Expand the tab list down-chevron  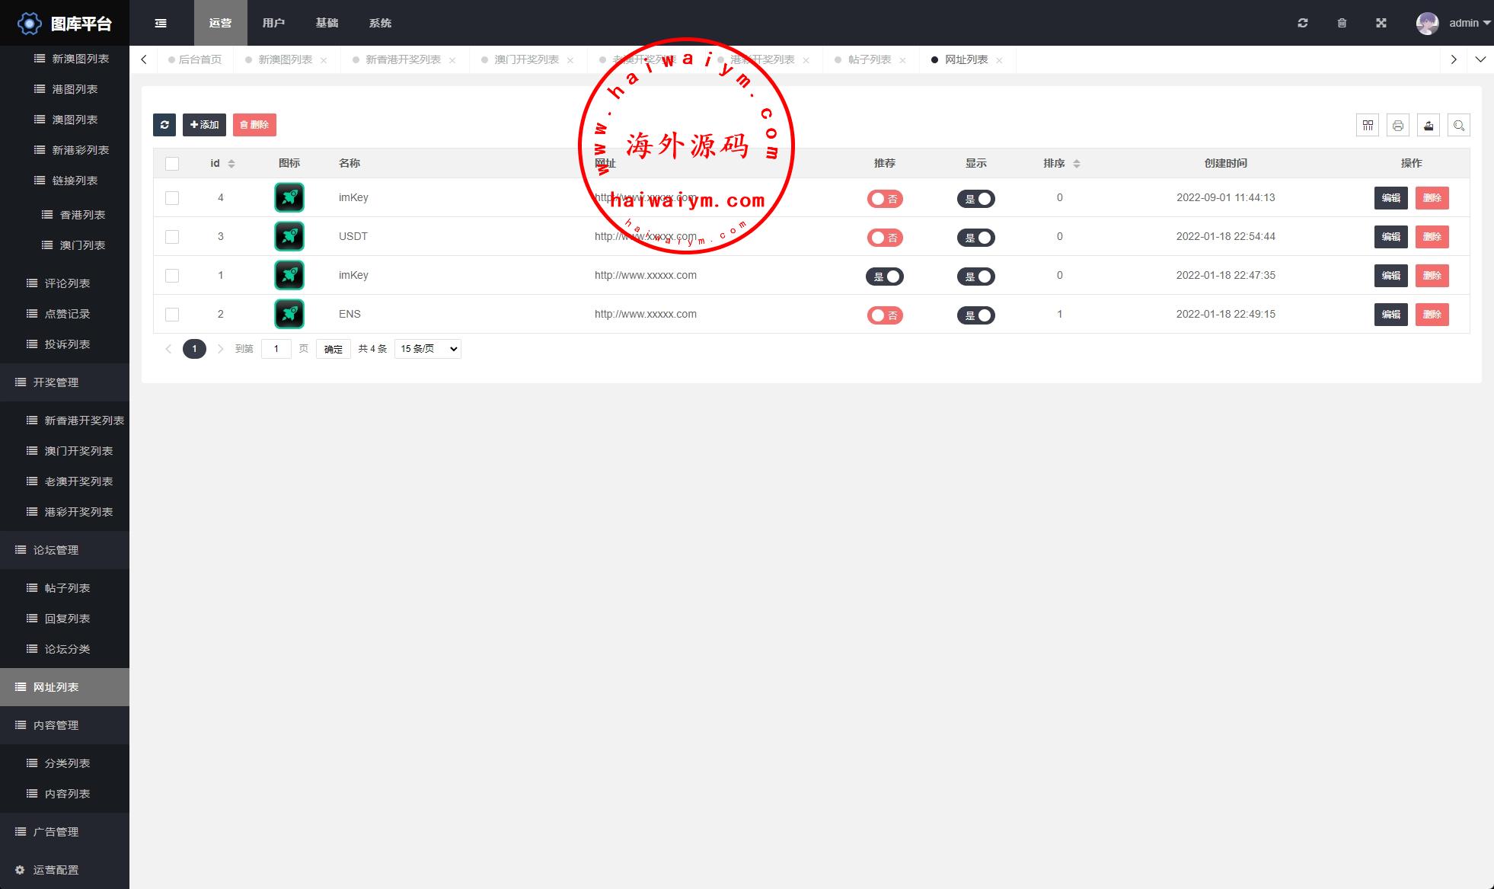1480,59
